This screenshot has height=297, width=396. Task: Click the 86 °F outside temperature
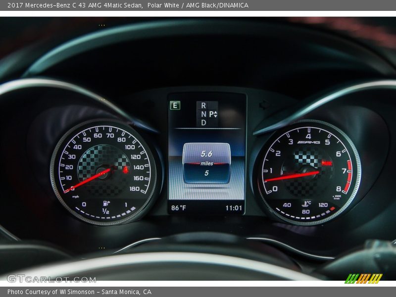pos(178,208)
